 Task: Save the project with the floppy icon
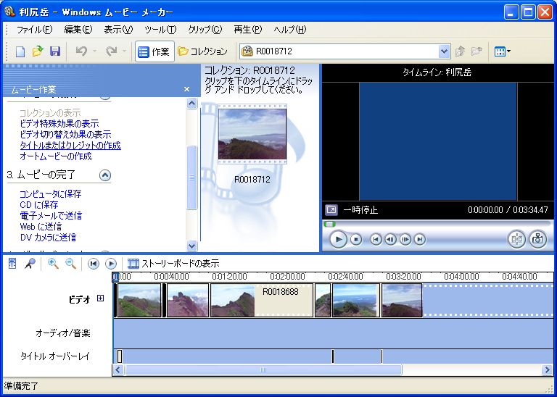pyautogui.click(x=54, y=51)
